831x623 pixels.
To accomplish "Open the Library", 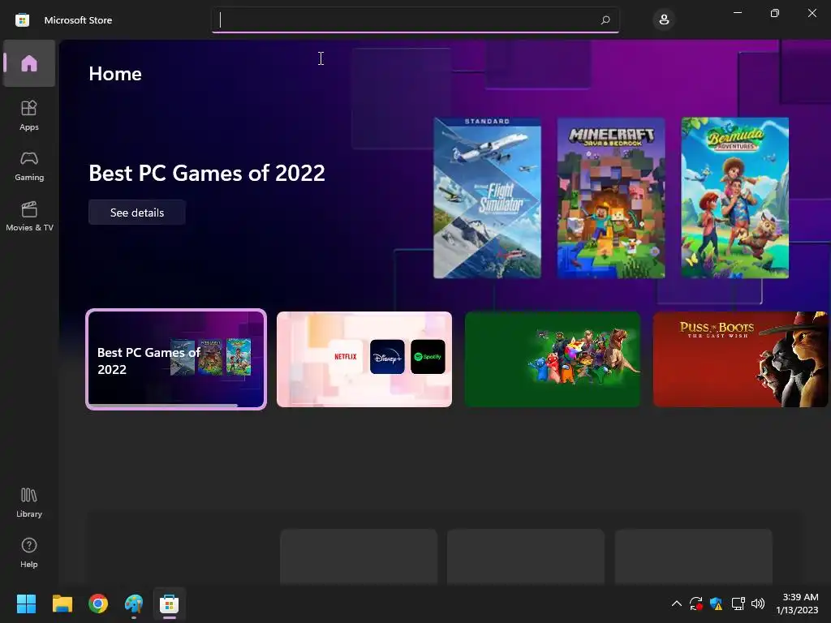I will coord(29,503).
